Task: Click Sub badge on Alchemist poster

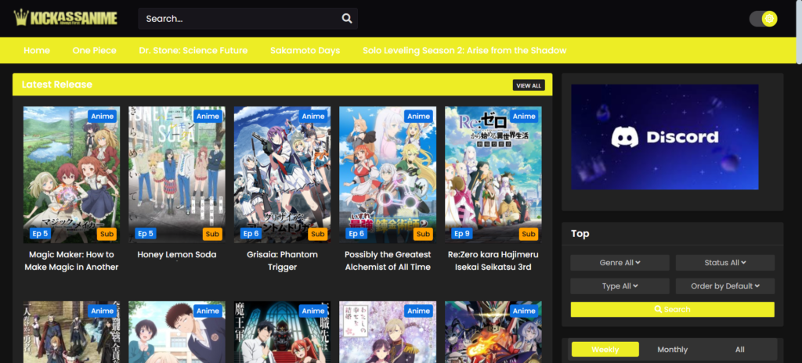Action: click(x=423, y=234)
